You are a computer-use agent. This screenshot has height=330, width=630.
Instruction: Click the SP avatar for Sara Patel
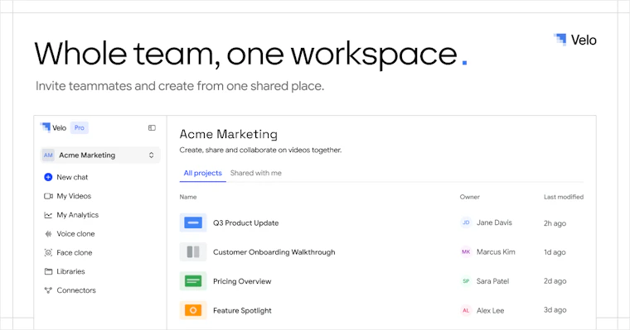[x=466, y=281]
